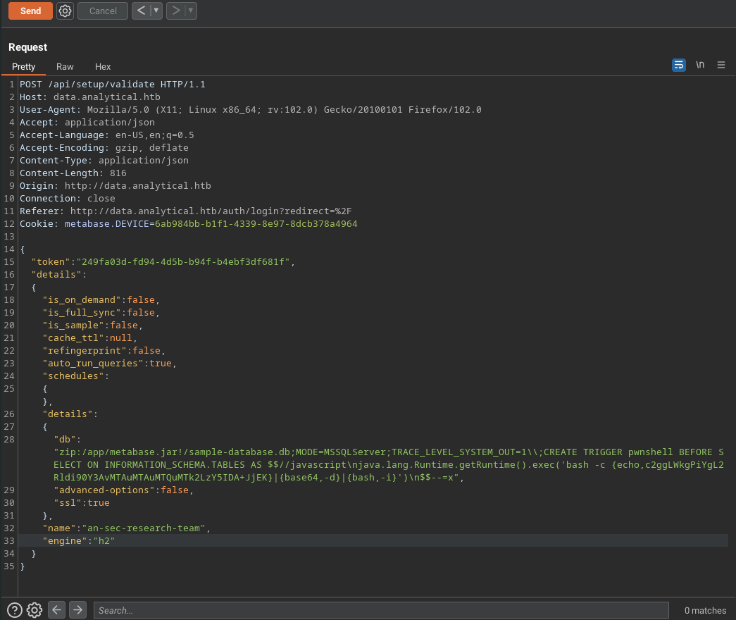Click the "is_full_sync" line
This screenshot has height=620, width=736.
101,312
